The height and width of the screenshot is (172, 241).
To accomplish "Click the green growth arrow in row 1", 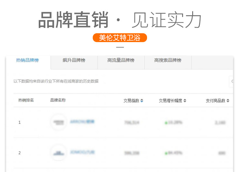I will coord(166,123).
